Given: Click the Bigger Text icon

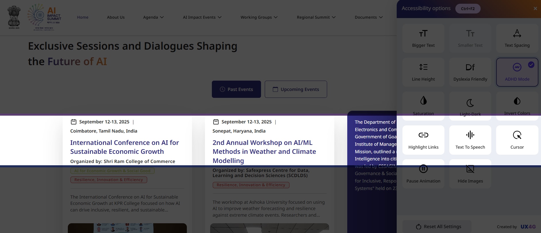Looking at the screenshot, I should (x=423, y=34).
